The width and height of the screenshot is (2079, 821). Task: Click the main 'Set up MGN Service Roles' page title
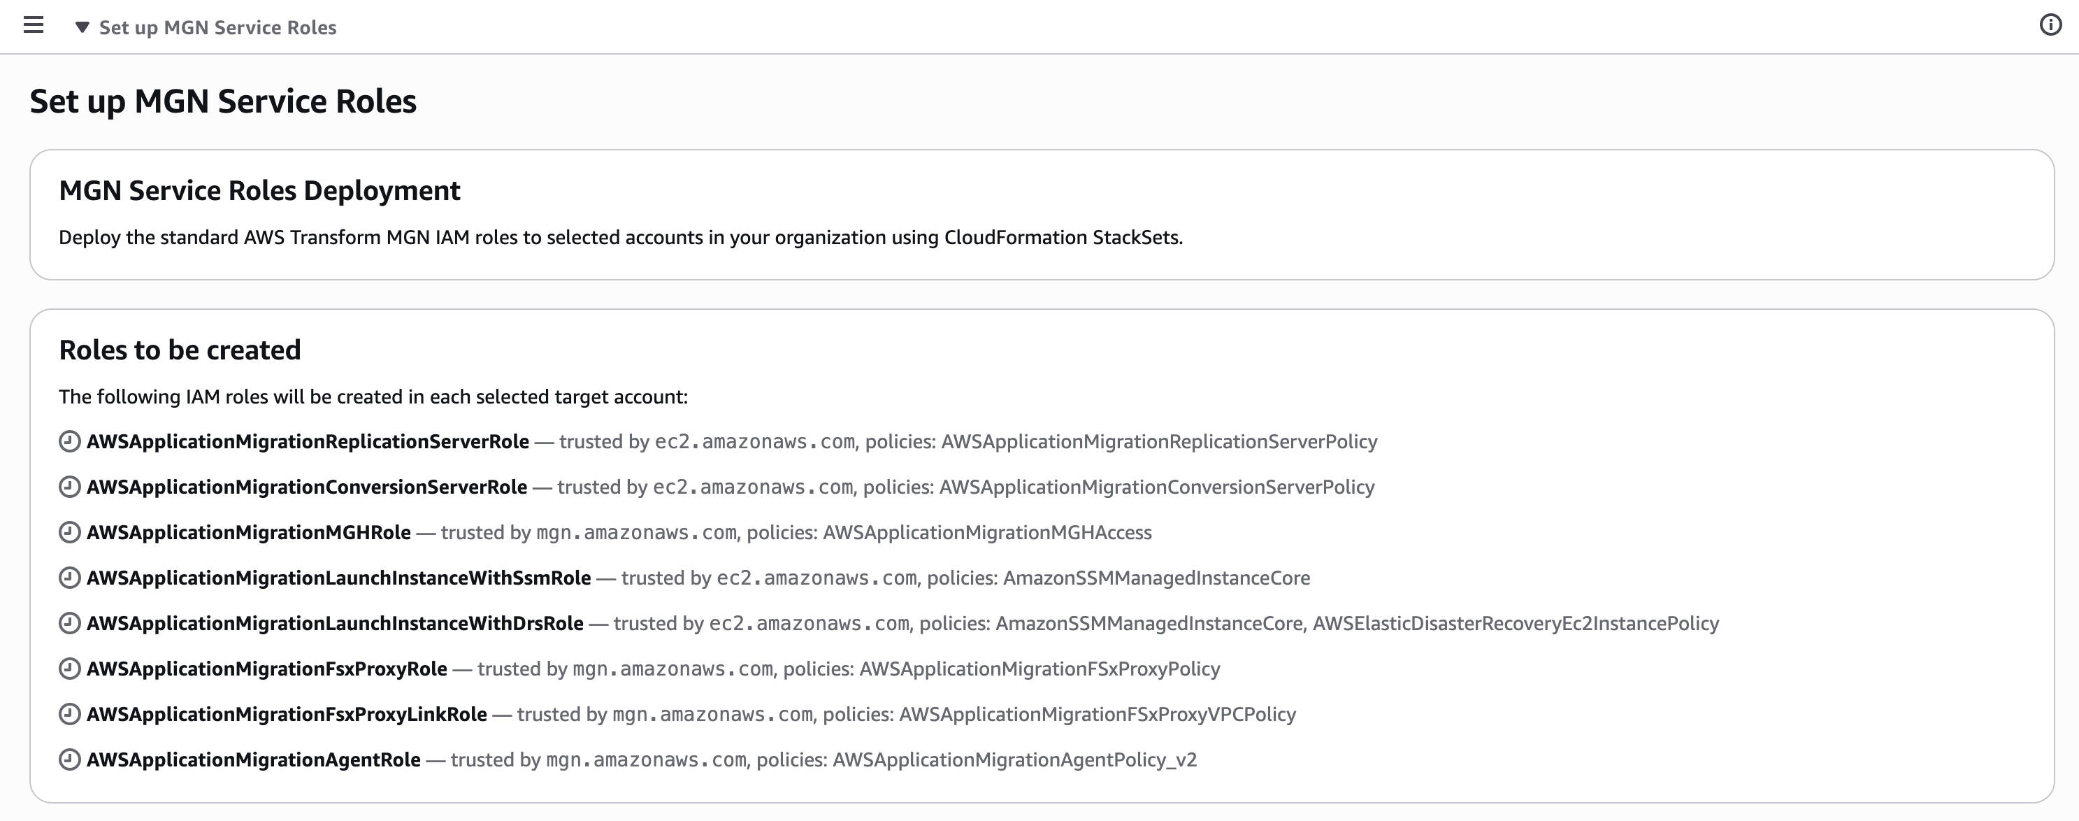coord(223,101)
